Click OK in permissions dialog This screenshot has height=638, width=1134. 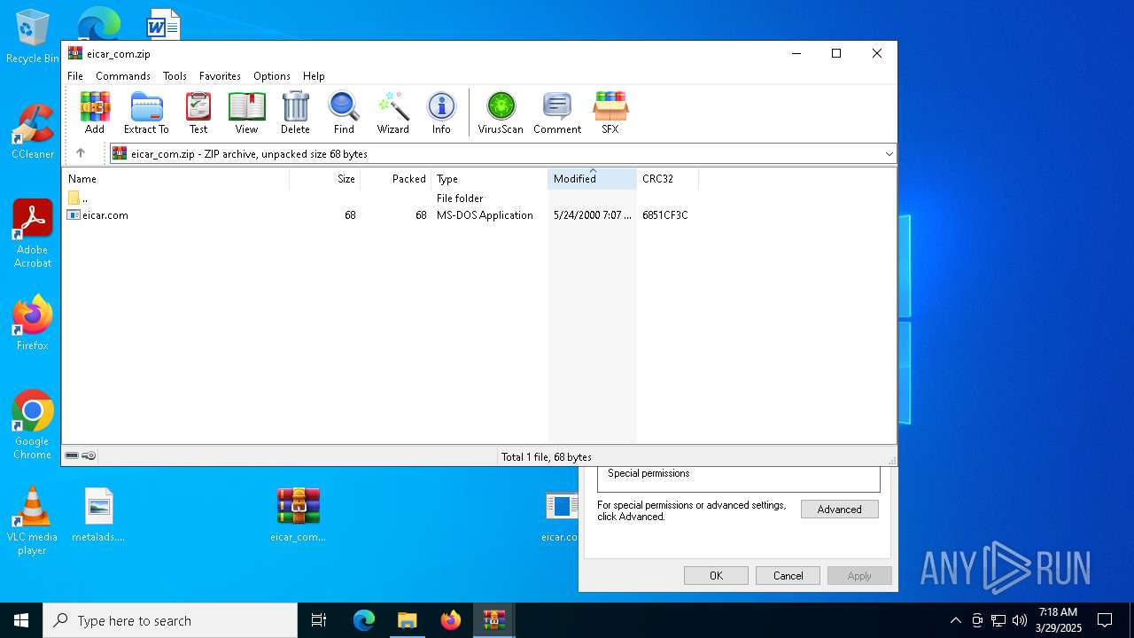click(716, 576)
